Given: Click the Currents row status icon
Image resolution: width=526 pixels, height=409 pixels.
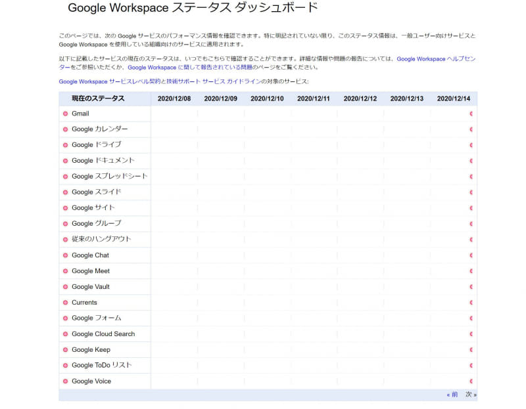Looking at the screenshot, I should pyautogui.click(x=65, y=303).
